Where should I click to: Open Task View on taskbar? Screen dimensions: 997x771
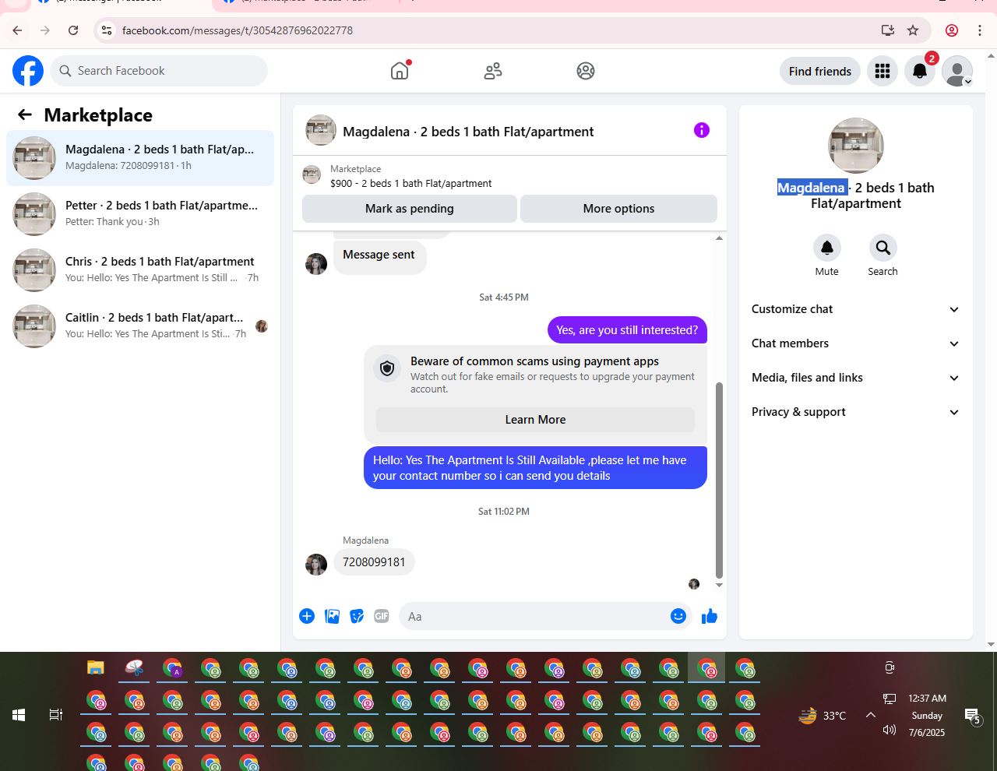coord(56,715)
